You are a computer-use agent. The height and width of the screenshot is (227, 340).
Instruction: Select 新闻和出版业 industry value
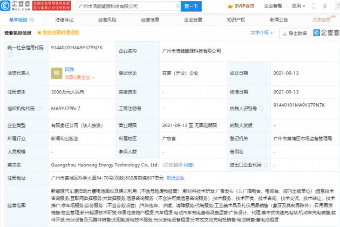(64, 138)
